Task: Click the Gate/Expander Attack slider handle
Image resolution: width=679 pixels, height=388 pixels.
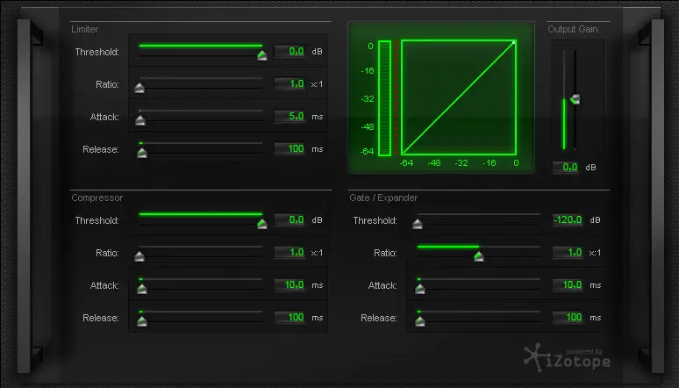Action: pyautogui.click(x=420, y=289)
